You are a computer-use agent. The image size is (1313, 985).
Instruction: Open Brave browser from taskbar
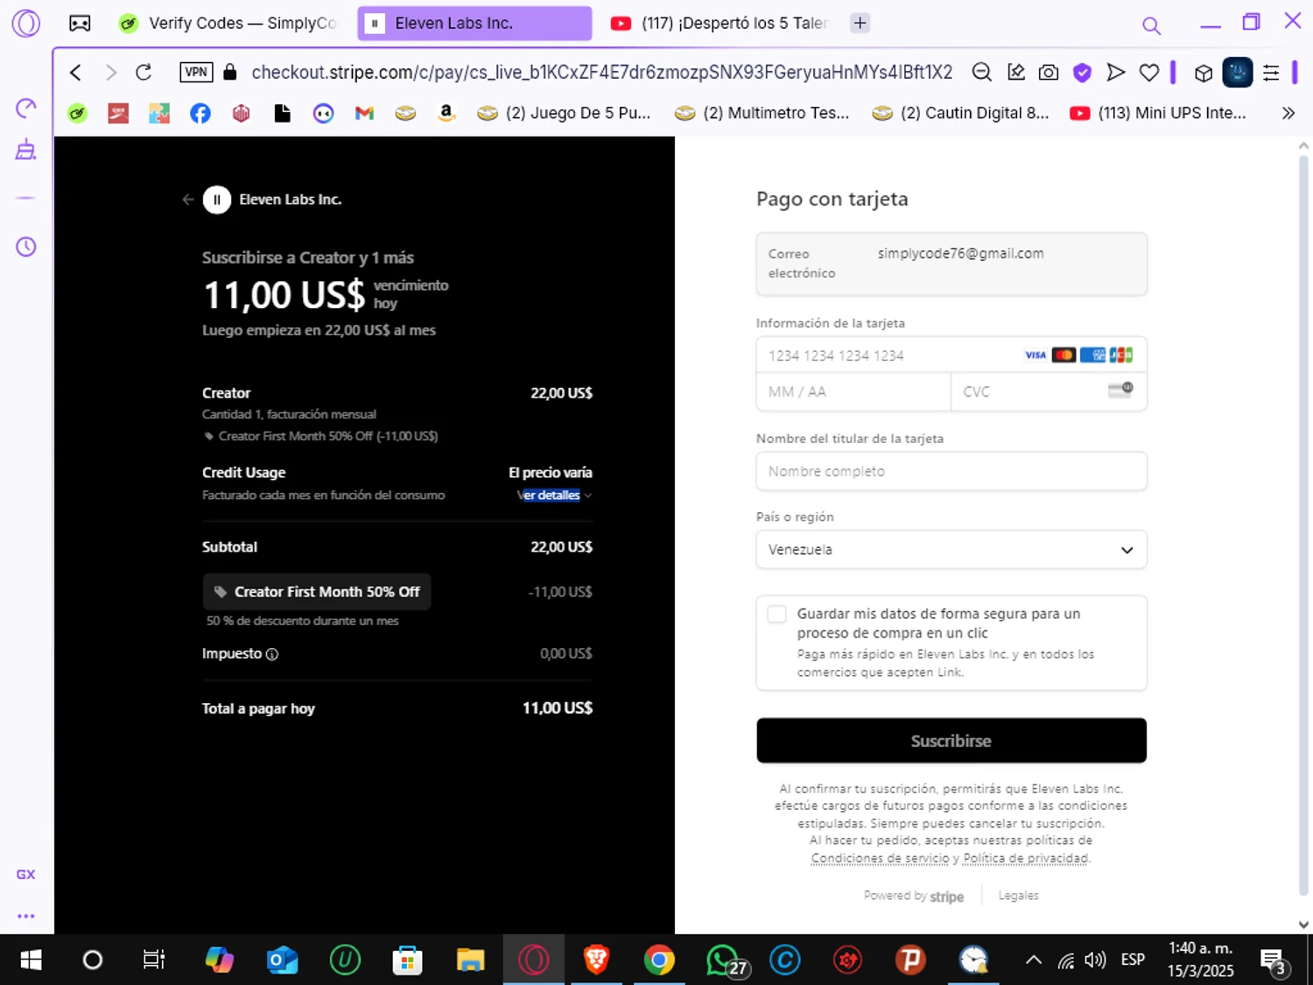tap(596, 960)
